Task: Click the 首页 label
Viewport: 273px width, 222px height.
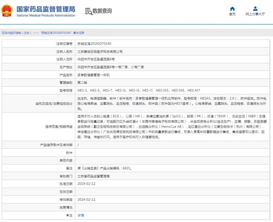Action: click(x=232, y=14)
